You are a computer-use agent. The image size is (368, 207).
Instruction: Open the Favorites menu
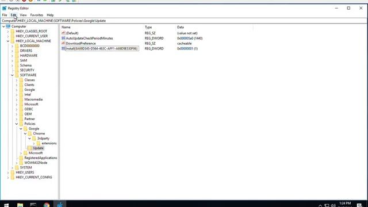(x=37, y=15)
